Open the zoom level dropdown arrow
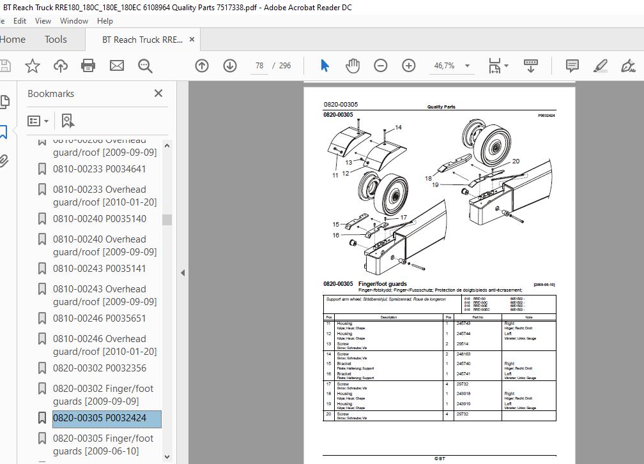The image size is (644, 464). 467,66
